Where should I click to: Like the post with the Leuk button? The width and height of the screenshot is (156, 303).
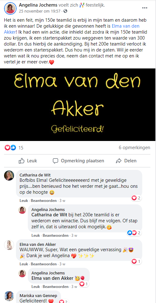coord(28,161)
